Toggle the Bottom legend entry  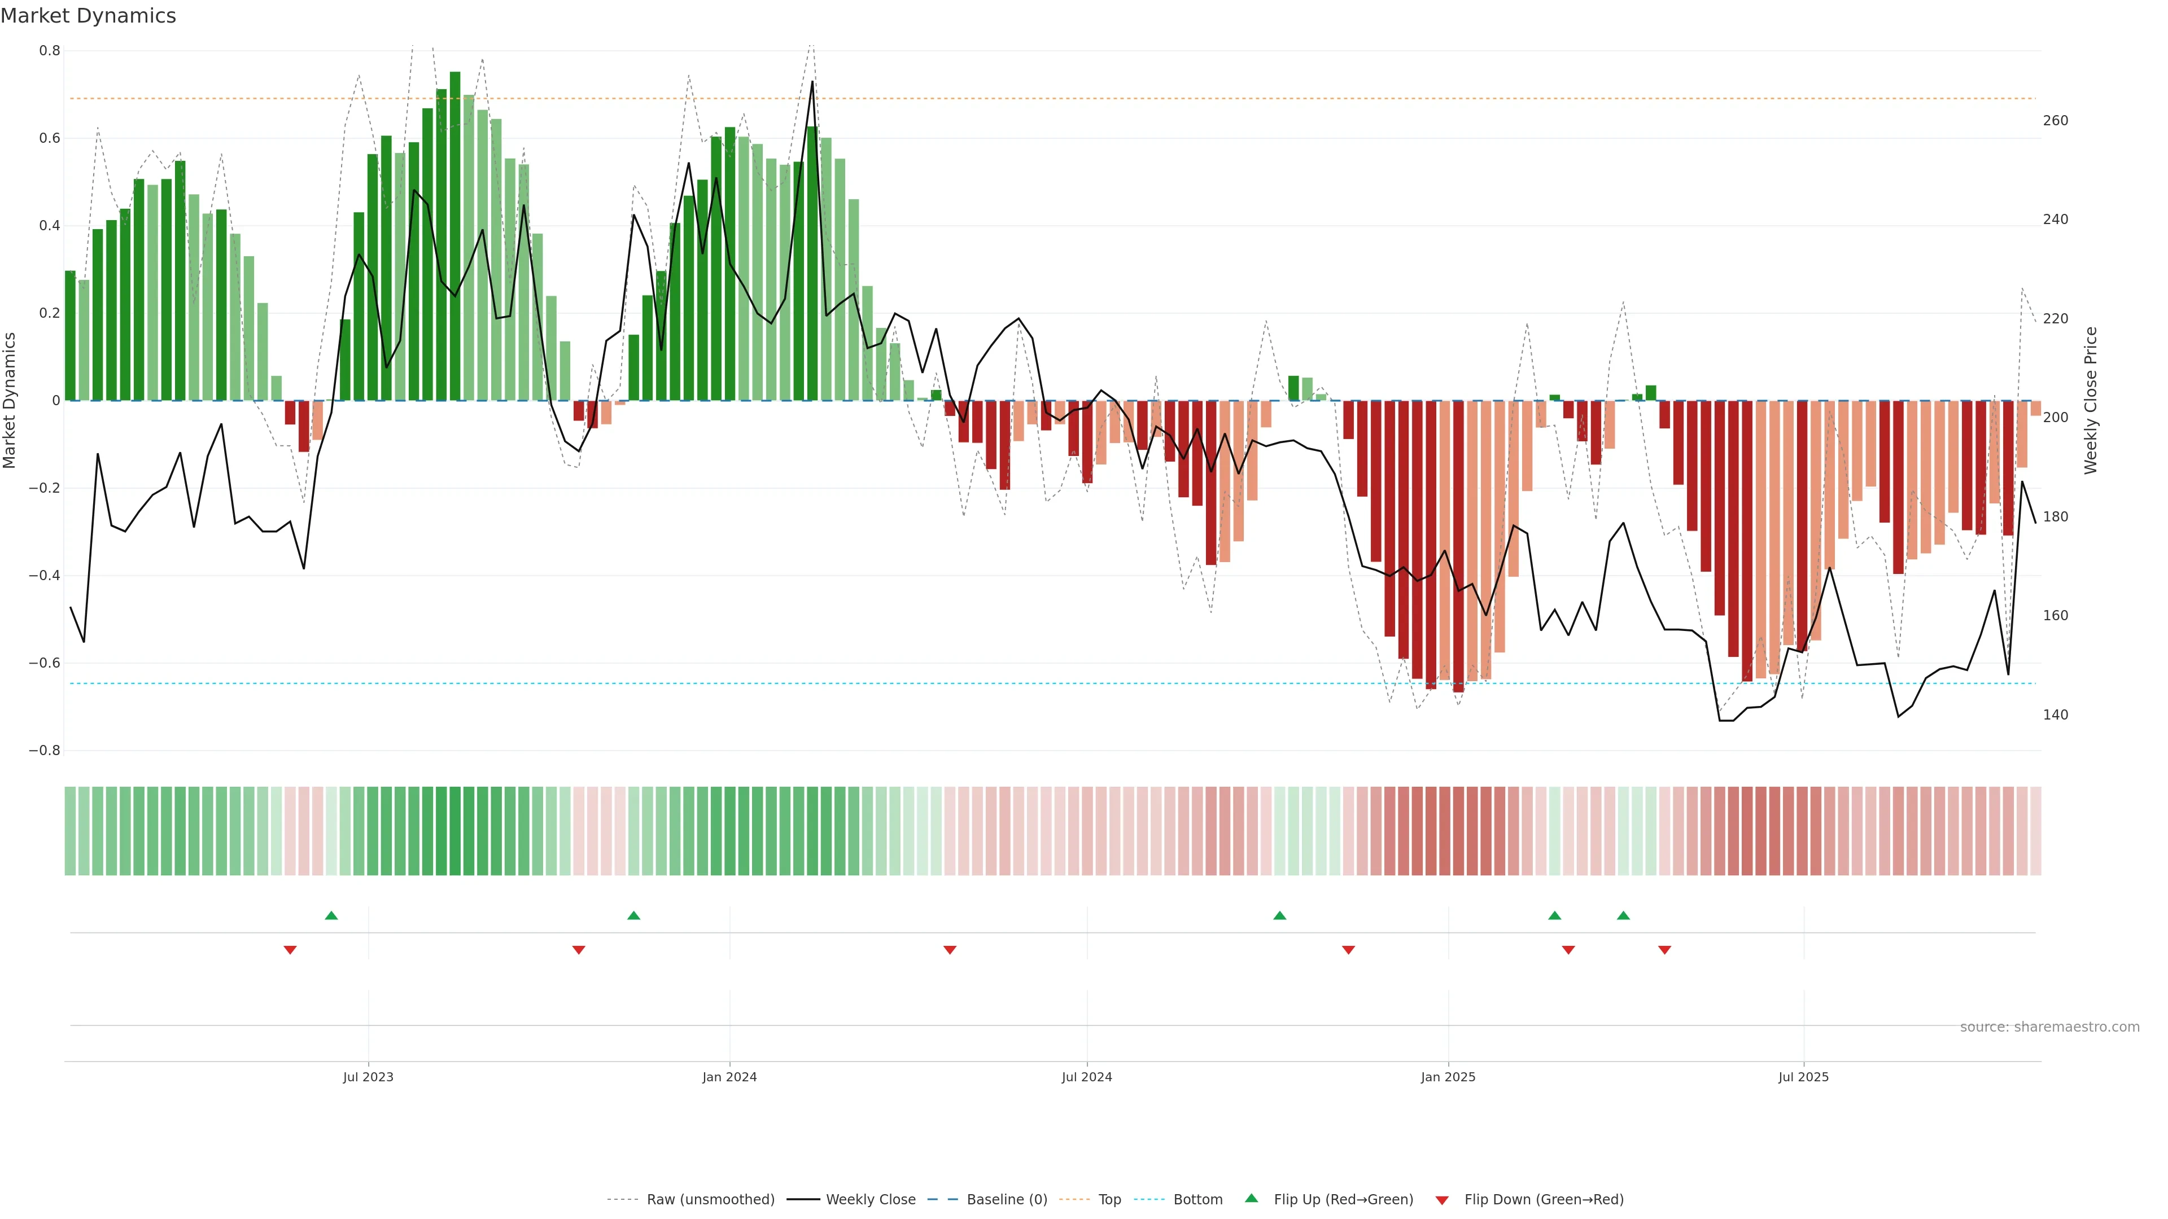point(1197,1200)
